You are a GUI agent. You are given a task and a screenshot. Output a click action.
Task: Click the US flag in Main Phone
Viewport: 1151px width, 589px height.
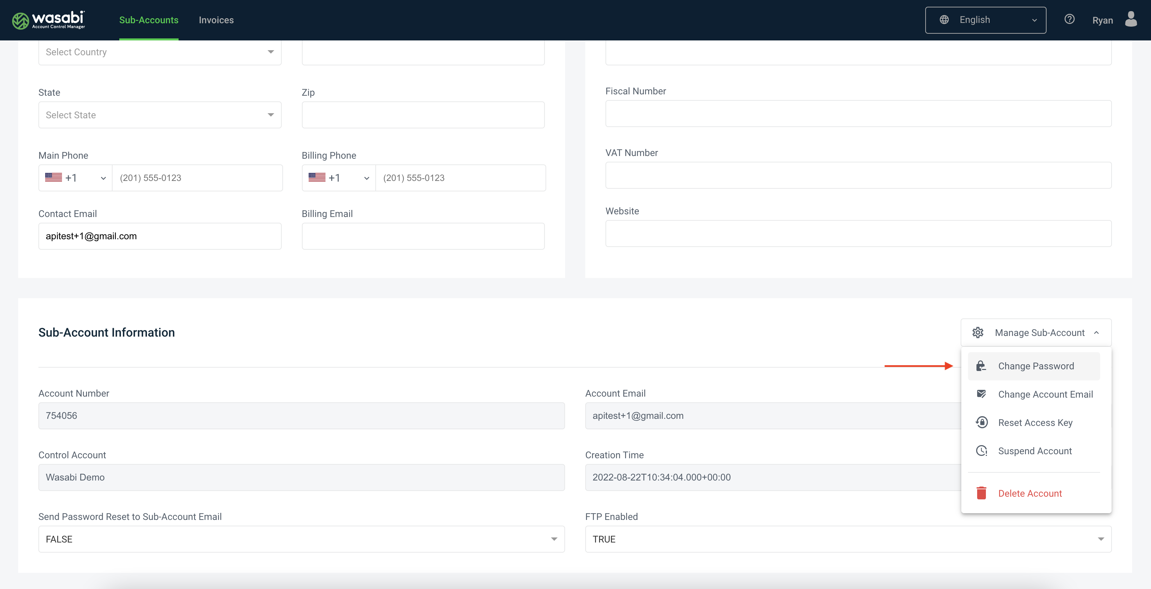click(54, 178)
